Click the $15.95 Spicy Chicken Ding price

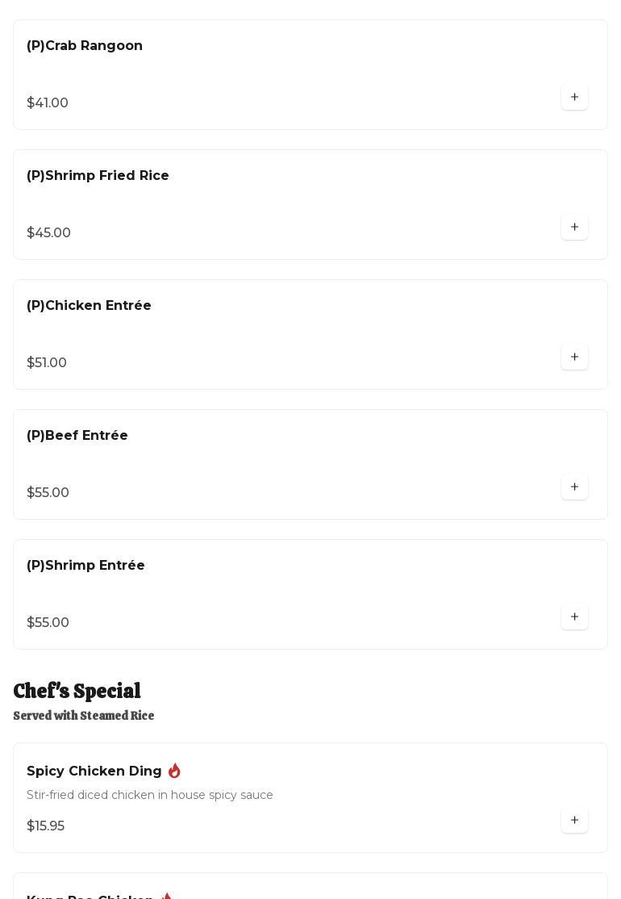pyautogui.click(x=45, y=826)
